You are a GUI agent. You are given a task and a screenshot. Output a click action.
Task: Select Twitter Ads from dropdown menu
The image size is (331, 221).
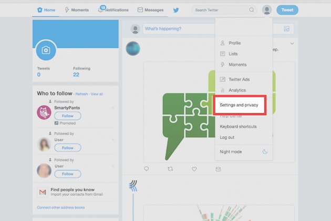pyautogui.click(x=239, y=79)
